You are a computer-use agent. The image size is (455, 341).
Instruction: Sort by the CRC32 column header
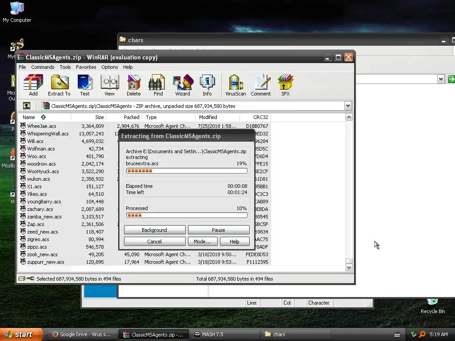pos(255,117)
